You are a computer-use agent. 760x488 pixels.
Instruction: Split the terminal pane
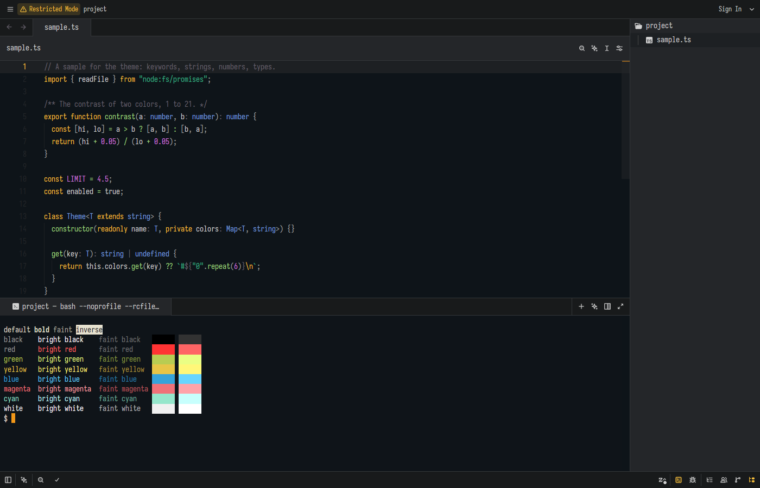coord(607,306)
